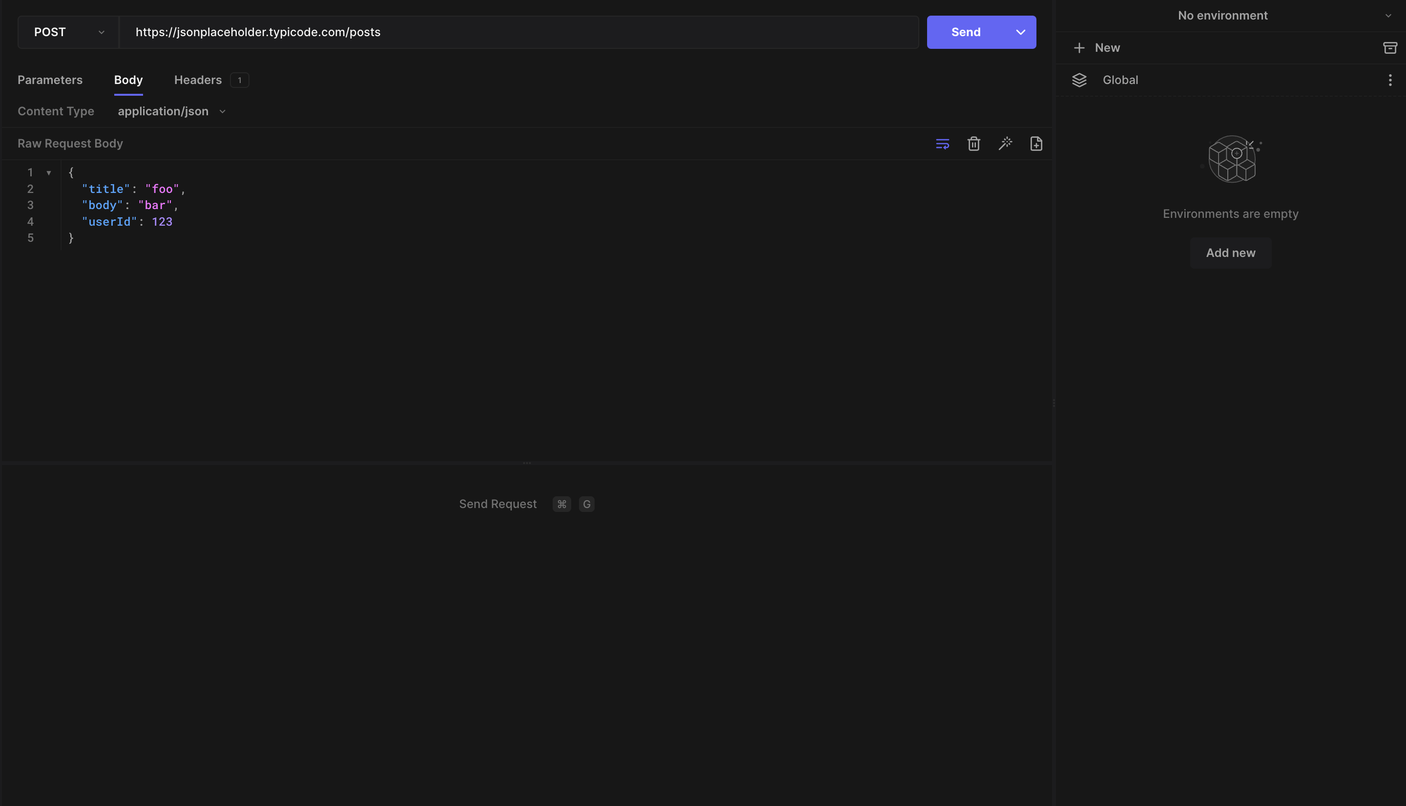Screen dimensions: 1406x806
Task: Format JSON with the magic wand icon
Action: (x=1006, y=144)
